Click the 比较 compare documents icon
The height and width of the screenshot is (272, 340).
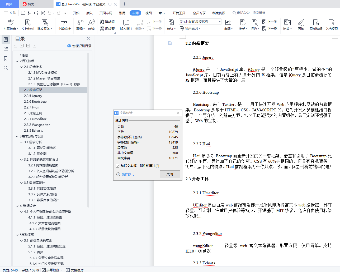pos(287,23)
